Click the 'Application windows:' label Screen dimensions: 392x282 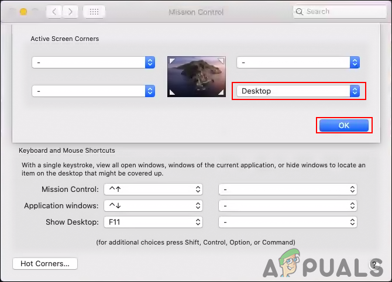click(x=61, y=206)
